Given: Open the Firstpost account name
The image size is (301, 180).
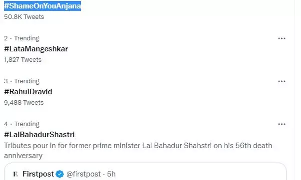Looking at the screenshot, I should tap(38, 174).
